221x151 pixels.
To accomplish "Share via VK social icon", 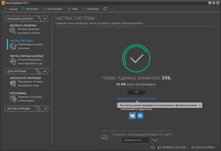I will pyautogui.click(x=132, y=116).
